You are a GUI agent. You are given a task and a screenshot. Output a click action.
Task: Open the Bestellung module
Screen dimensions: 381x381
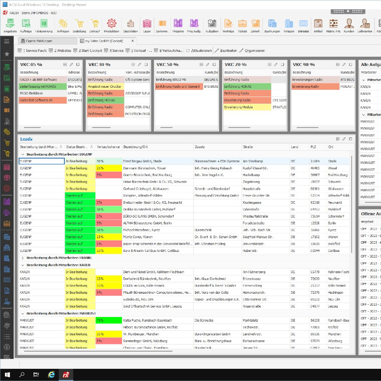(x=79, y=26)
